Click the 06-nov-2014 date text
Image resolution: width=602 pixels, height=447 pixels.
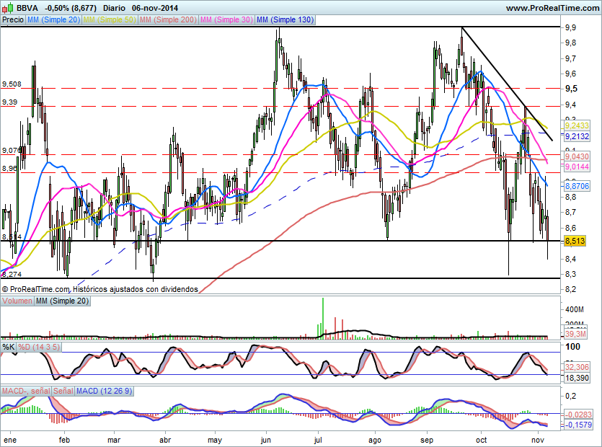click(155, 8)
